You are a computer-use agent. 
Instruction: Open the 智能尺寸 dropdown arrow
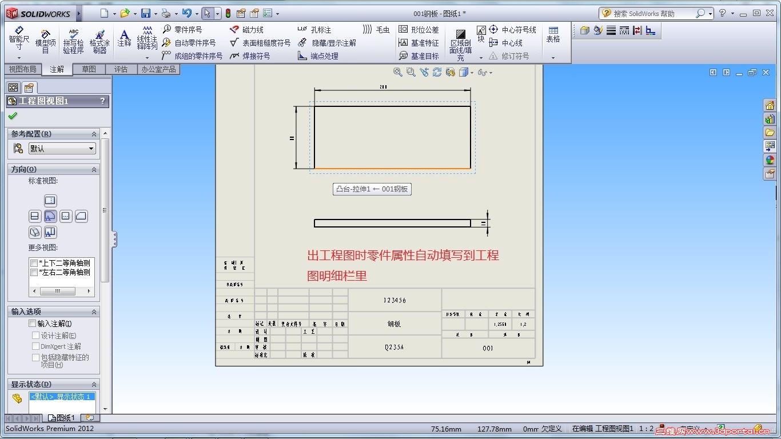click(18, 58)
